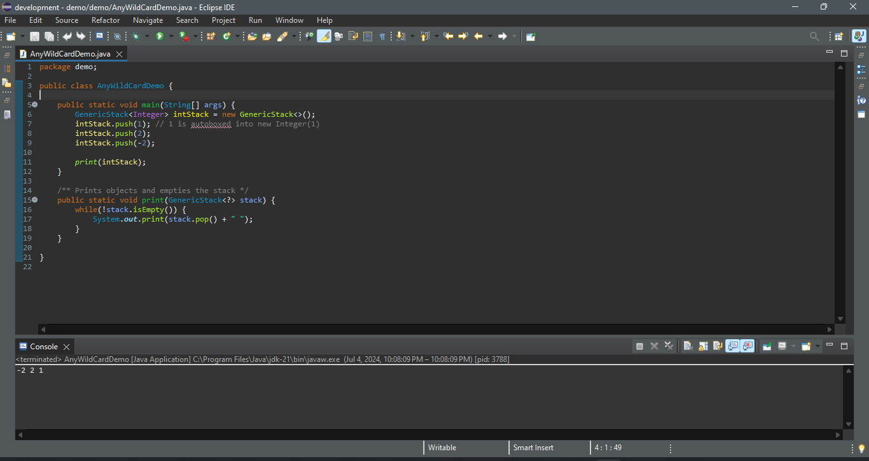This screenshot has height=461, width=869.
Task: Open the Navigate menu
Action: (148, 20)
